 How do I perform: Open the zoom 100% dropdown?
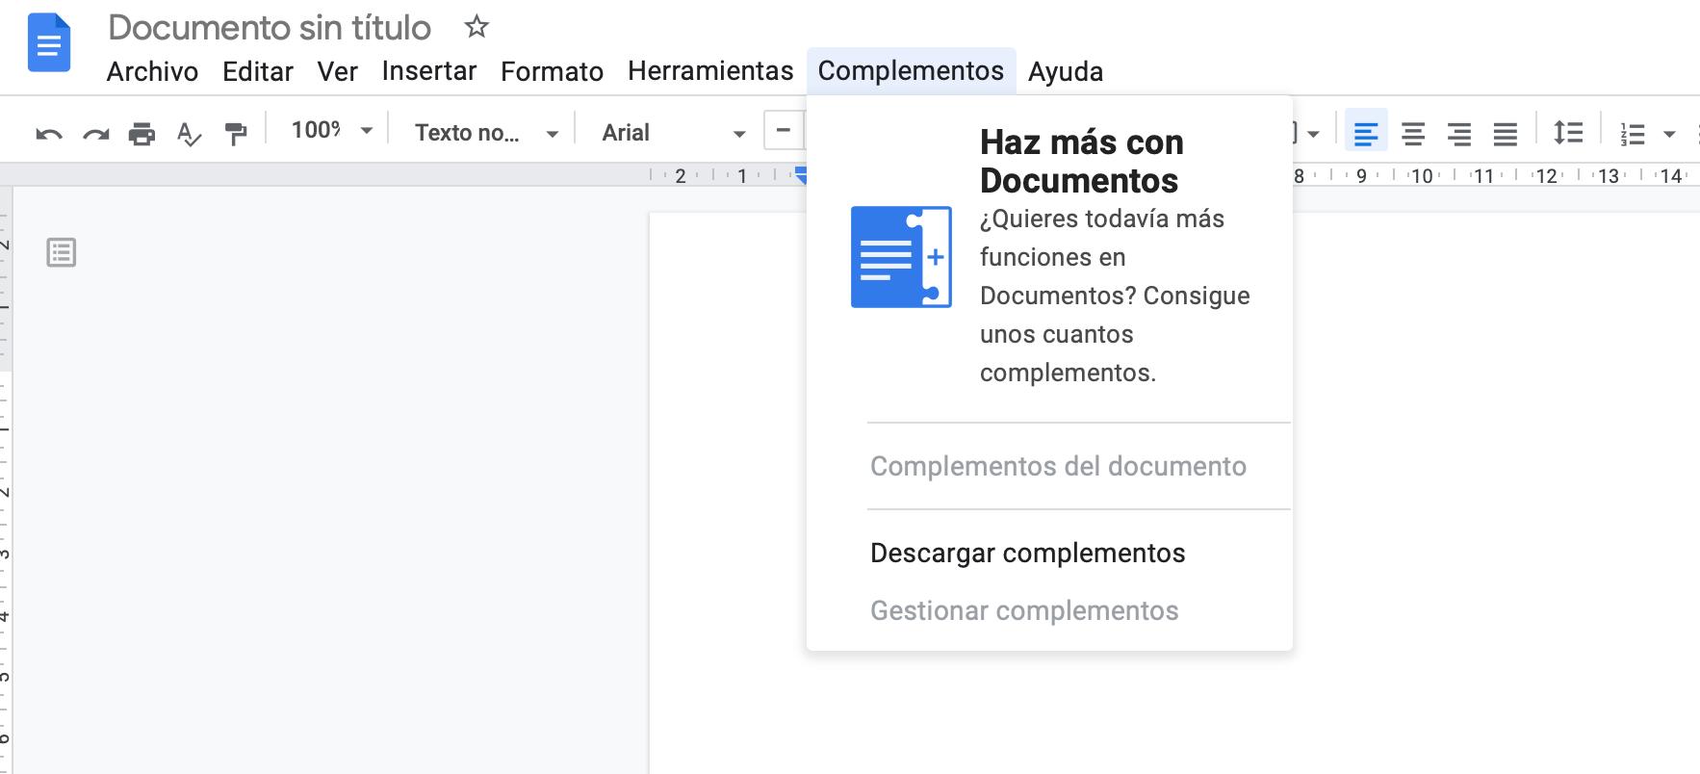[330, 131]
